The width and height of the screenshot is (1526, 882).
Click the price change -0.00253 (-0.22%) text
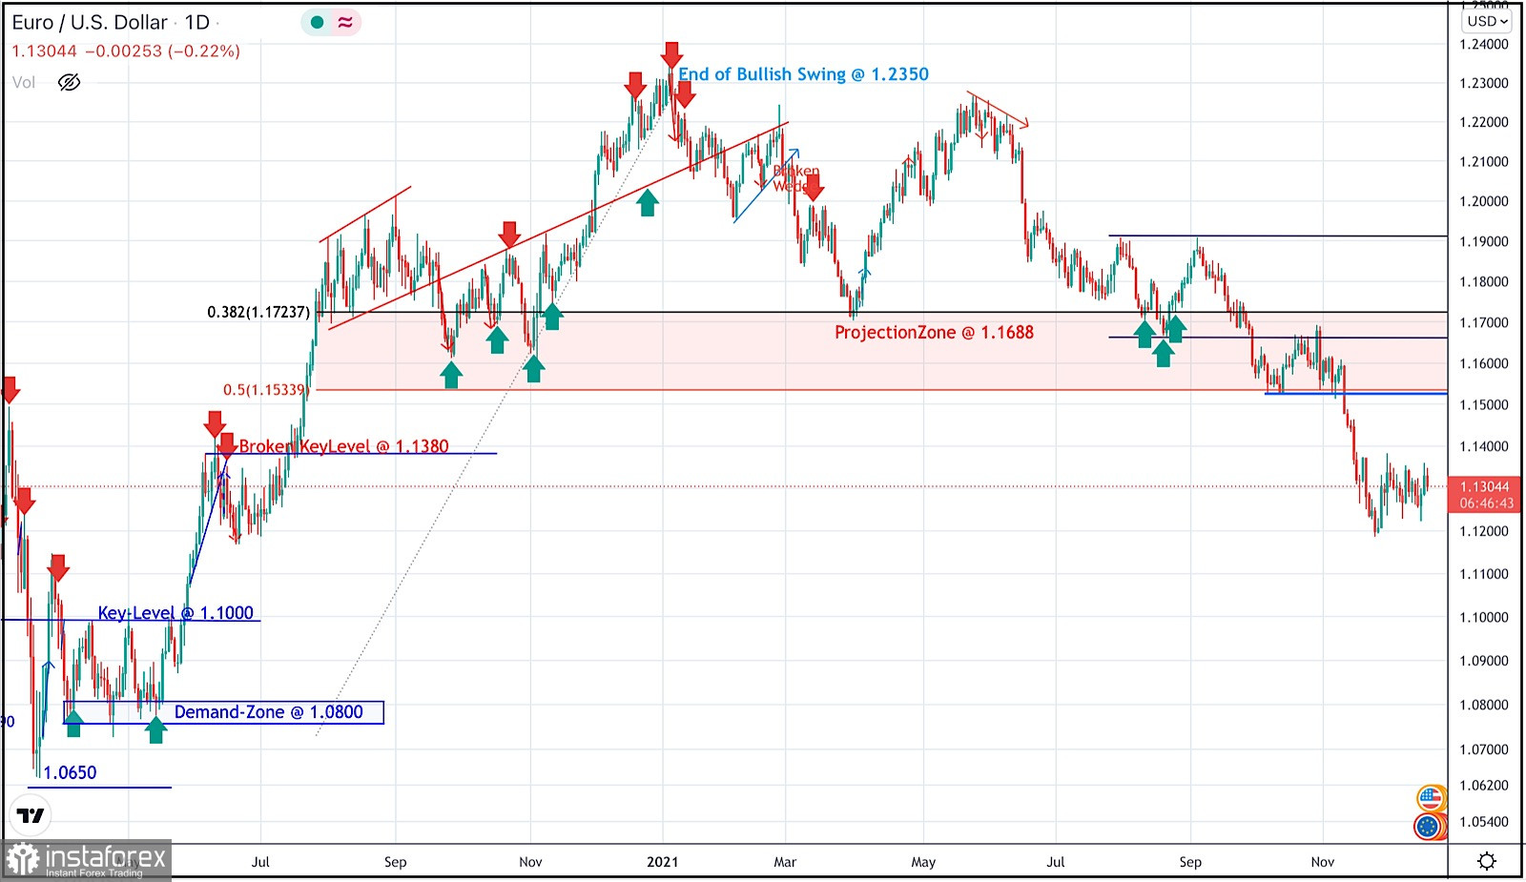(162, 51)
